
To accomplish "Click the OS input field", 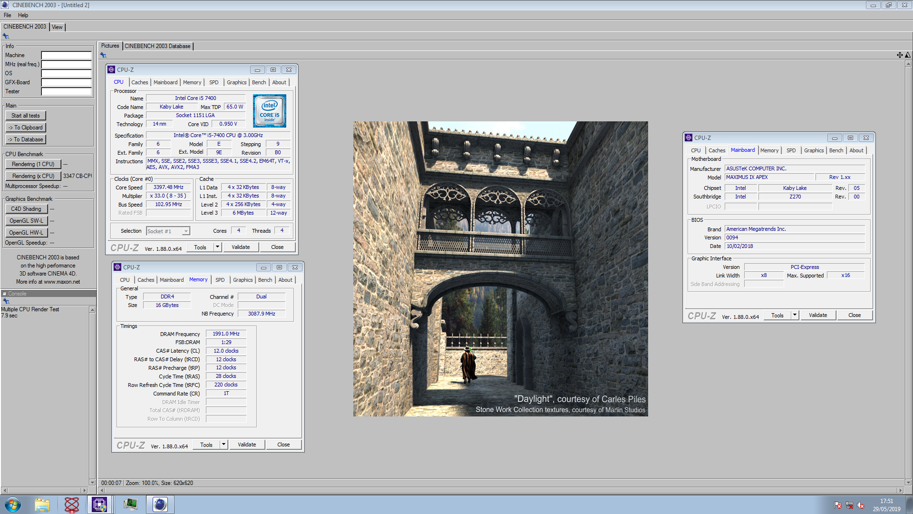I will (x=66, y=73).
